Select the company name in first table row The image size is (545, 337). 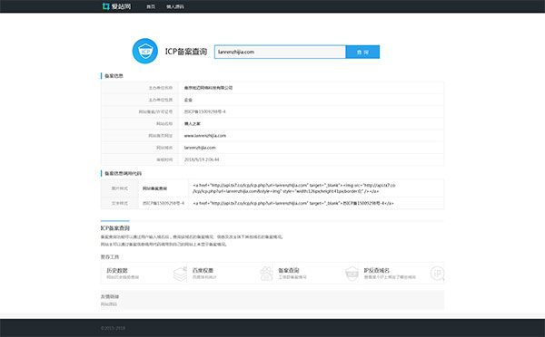pos(208,88)
